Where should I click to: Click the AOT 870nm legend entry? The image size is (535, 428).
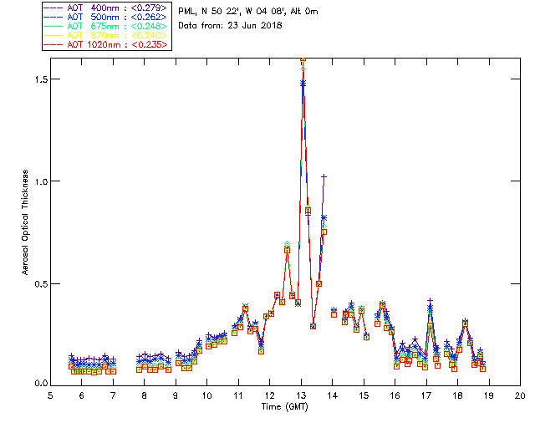coord(106,35)
